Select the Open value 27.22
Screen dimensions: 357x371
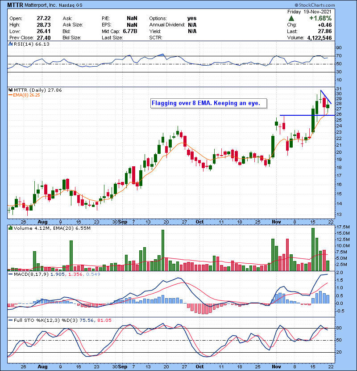(44, 18)
